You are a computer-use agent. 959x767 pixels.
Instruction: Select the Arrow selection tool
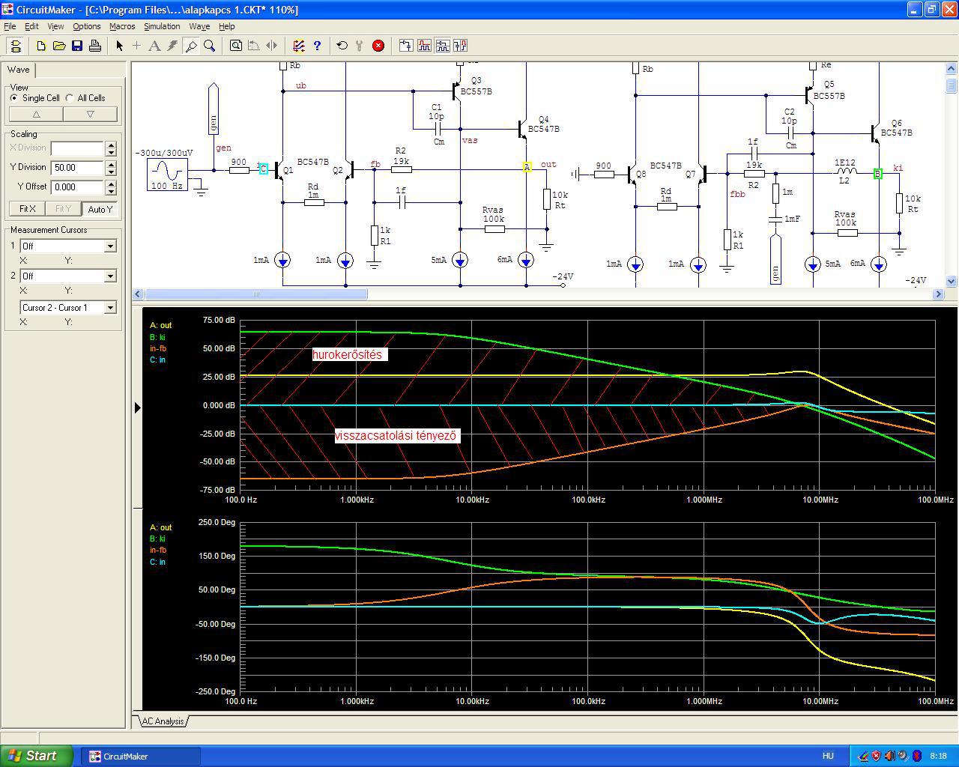point(119,46)
